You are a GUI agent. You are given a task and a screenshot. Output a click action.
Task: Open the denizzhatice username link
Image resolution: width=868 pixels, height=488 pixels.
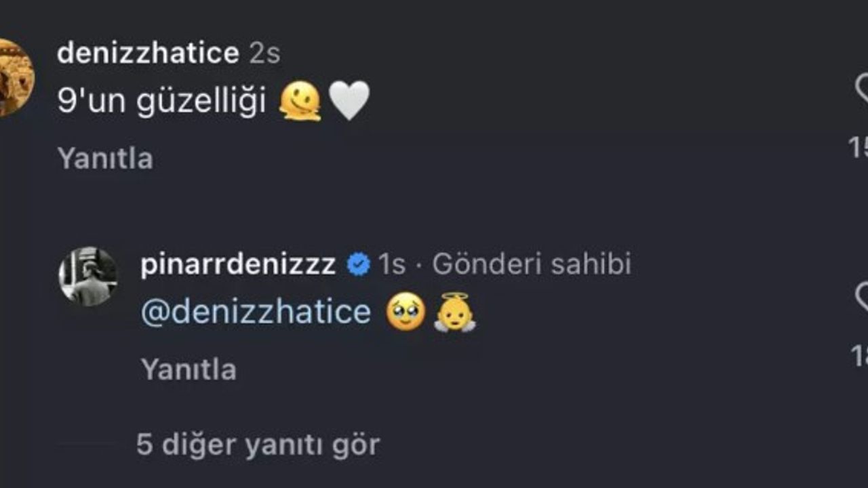click(148, 54)
